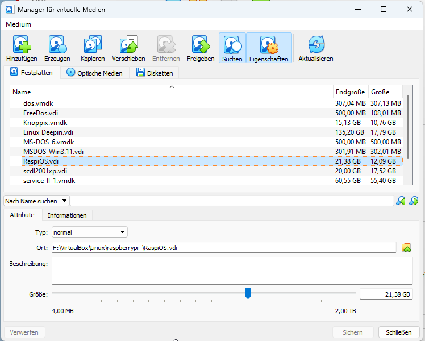The height and width of the screenshot is (341, 425).
Task: Click the 21,38 GB size field
Action: (386, 294)
